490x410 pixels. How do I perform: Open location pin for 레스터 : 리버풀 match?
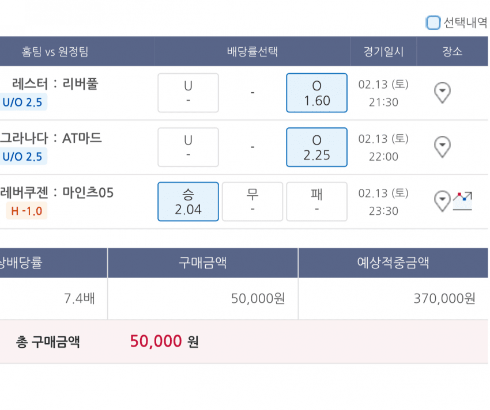point(442,92)
